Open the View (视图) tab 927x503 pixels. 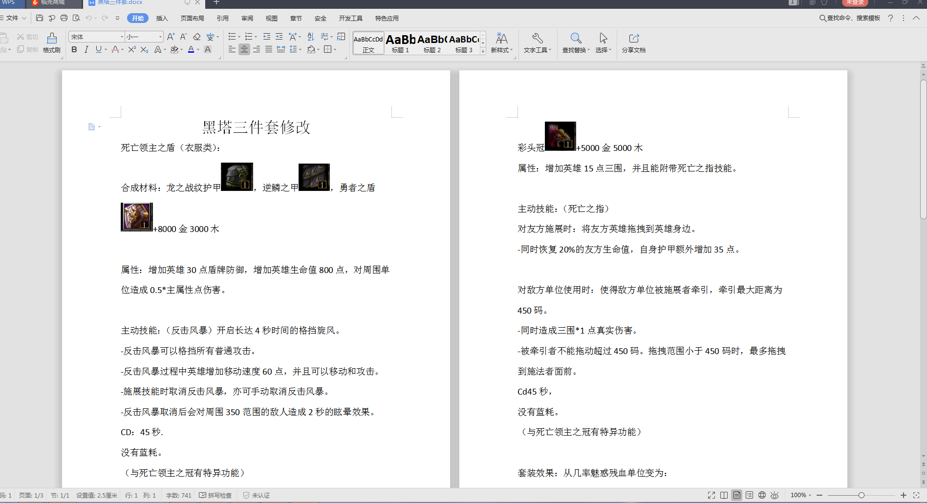click(x=272, y=18)
